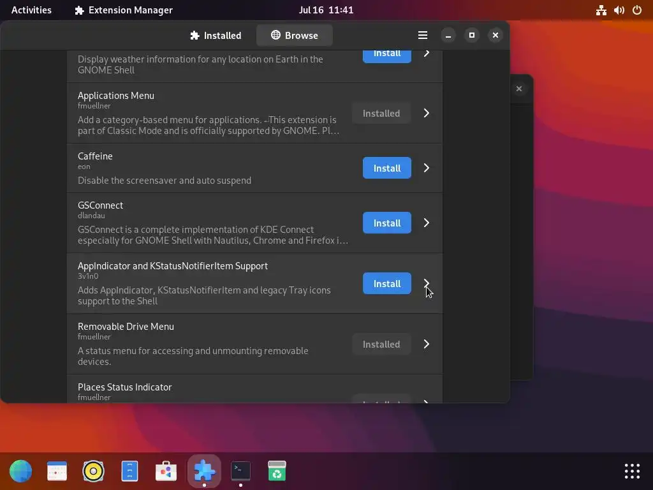Image resolution: width=653 pixels, height=490 pixels.
Task: Install the Caffeine extension
Action: [x=387, y=168]
